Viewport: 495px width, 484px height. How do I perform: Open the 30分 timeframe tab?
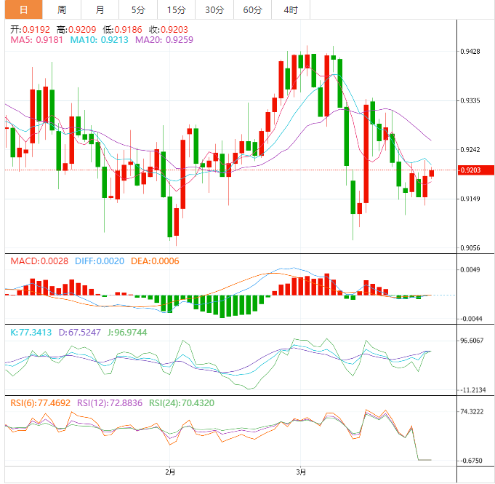pos(214,9)
